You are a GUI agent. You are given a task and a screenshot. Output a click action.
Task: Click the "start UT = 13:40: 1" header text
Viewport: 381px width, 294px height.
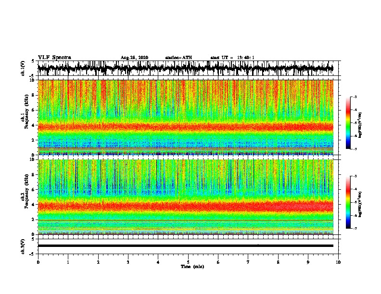[232, 58]
